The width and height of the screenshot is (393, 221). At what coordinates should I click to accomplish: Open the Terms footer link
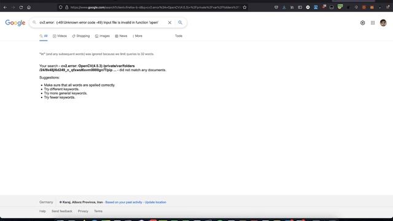[x=98, y=211]
